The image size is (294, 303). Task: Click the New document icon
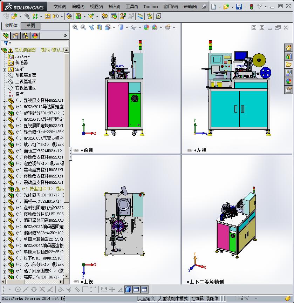click(213, 7)
